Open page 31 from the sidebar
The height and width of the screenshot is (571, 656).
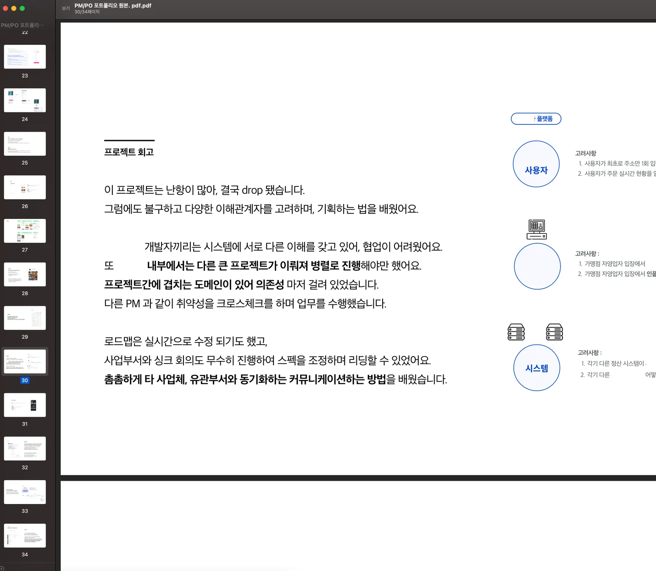click(24, 404)
